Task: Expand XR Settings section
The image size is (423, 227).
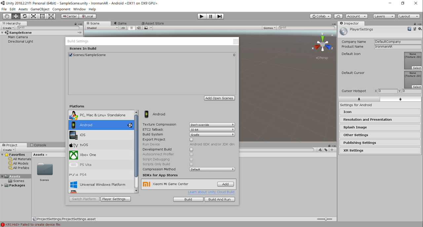Action: click(380, 151)
